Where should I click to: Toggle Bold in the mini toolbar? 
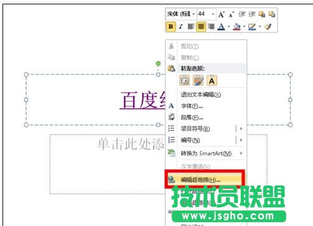[x=171, y=27]
